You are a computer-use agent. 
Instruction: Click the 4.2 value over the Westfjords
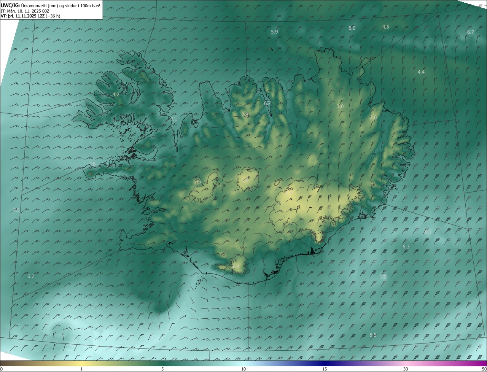tap(116, 95)
